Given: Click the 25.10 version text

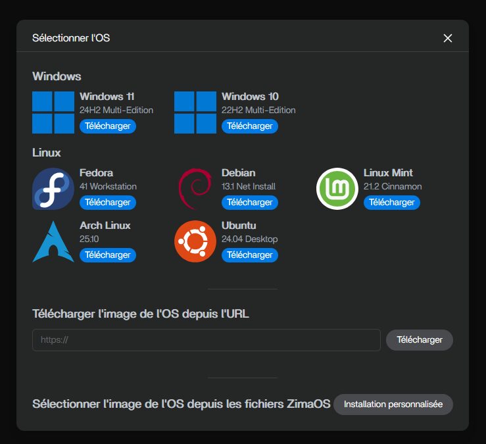Looking at the screenshot, I should point(89,239).
